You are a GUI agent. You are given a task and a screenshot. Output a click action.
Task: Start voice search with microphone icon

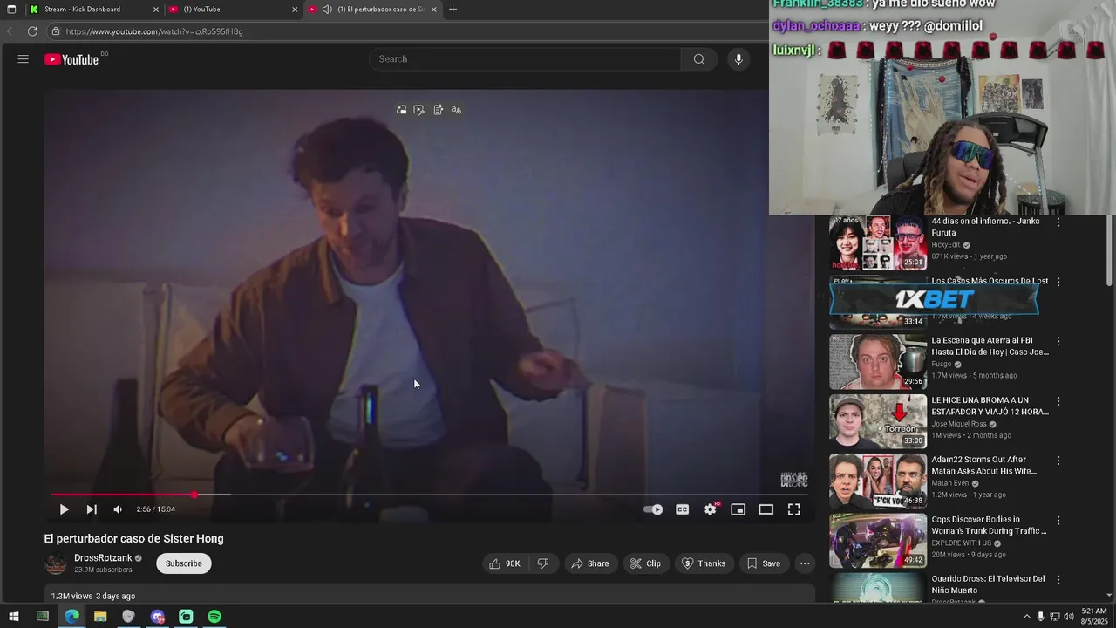tap(738, 59)
